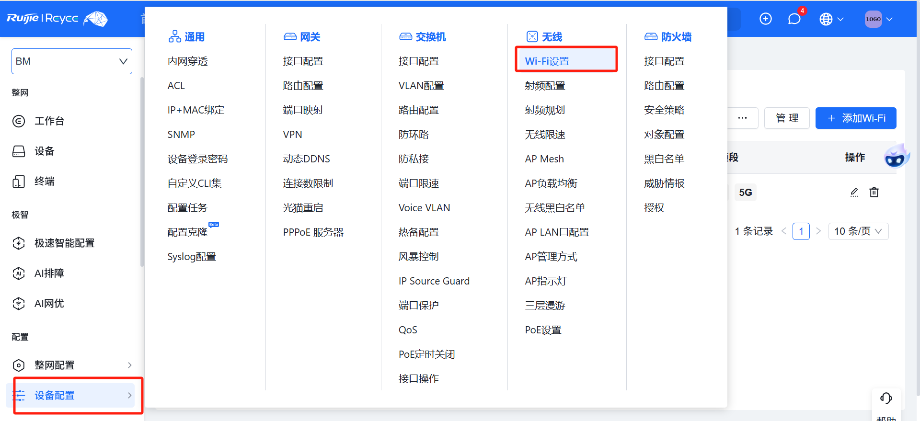Click the more options ellipsis button
920x421 pixels.
point(742,118)
